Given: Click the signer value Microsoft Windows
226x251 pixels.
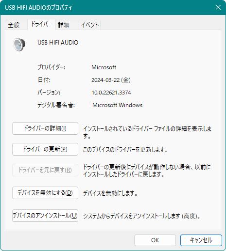Looking at the screenshot, I should (x=117, y=105).
